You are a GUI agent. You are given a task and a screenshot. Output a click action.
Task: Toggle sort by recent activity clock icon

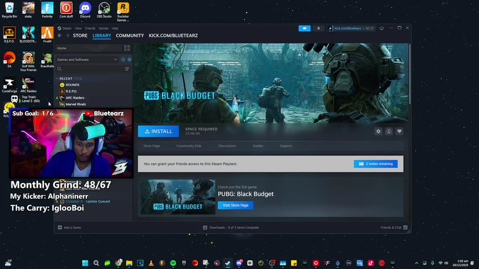click(123, 59)
